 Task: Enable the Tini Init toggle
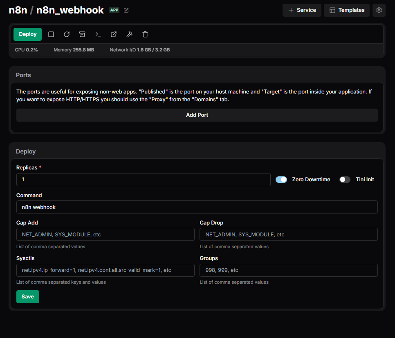[345, 180]
